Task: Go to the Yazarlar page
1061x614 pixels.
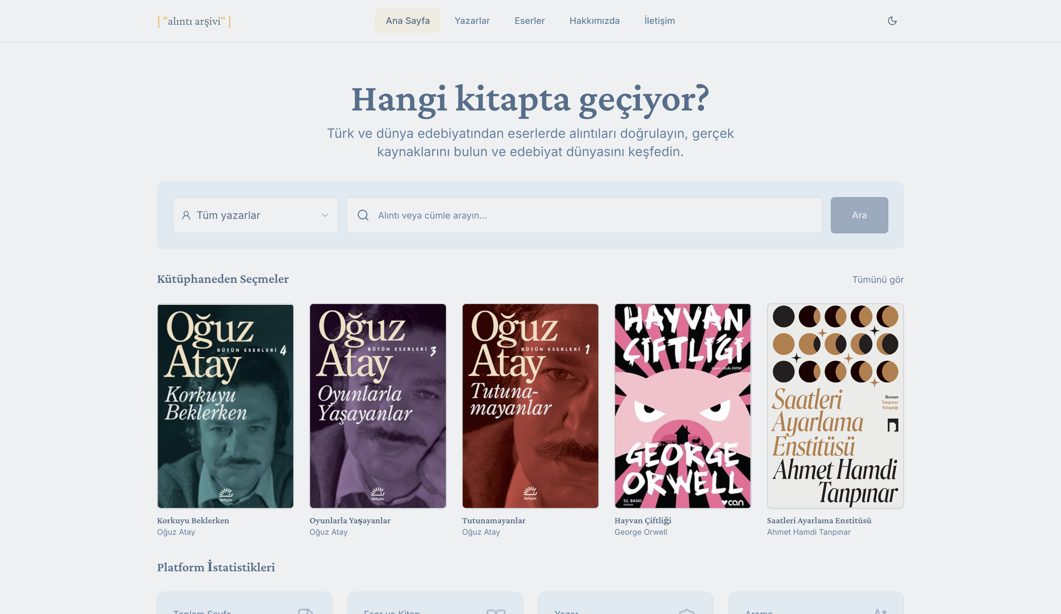Action: point(472,21)
